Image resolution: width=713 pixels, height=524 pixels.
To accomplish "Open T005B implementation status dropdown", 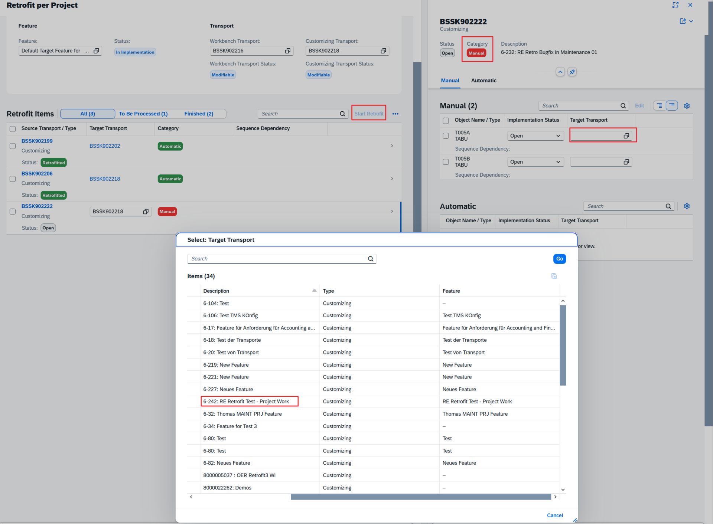I will coord(535,162).
